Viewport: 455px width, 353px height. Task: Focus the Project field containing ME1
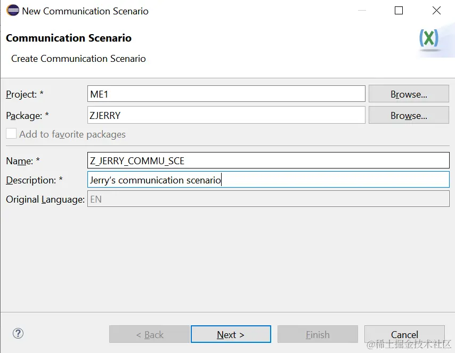226,94
